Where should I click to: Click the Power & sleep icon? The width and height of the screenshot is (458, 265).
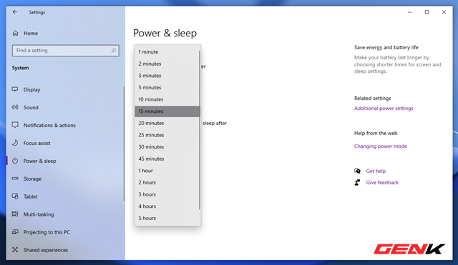(x=15, y=161)
